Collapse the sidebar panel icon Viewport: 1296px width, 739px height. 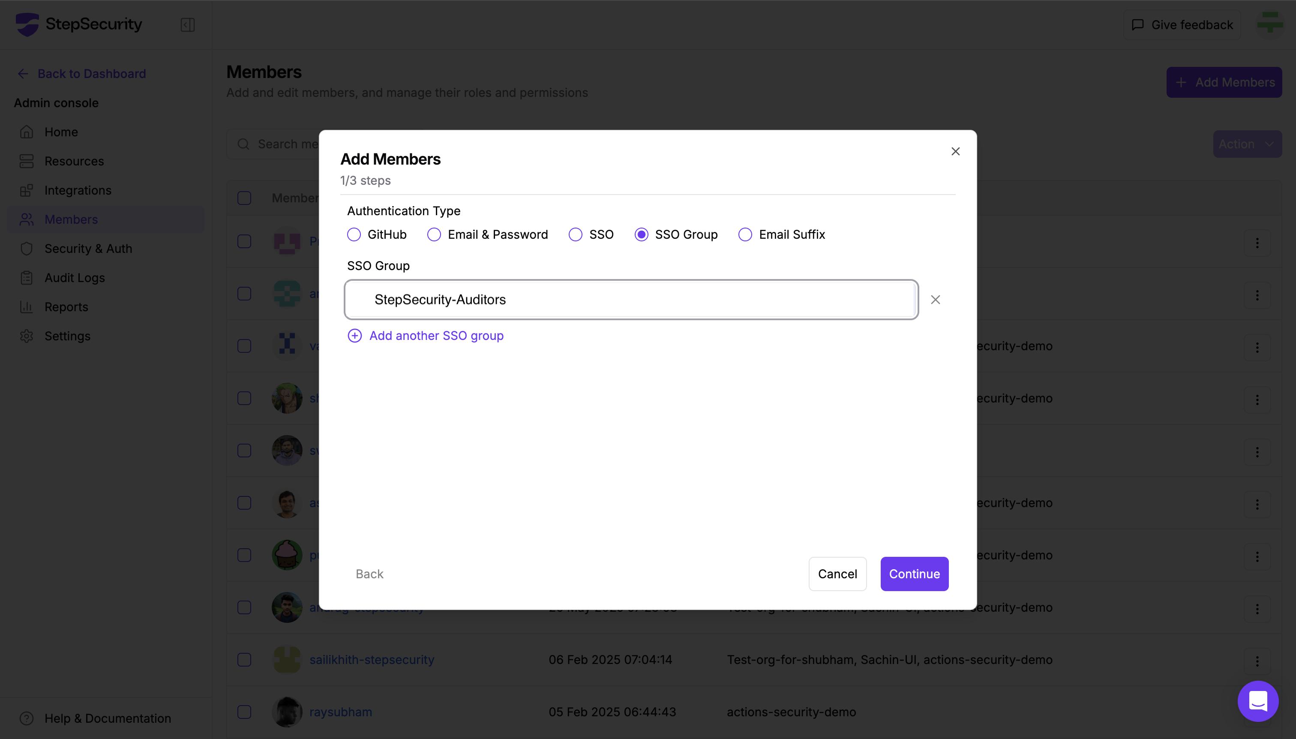point(188,25)
